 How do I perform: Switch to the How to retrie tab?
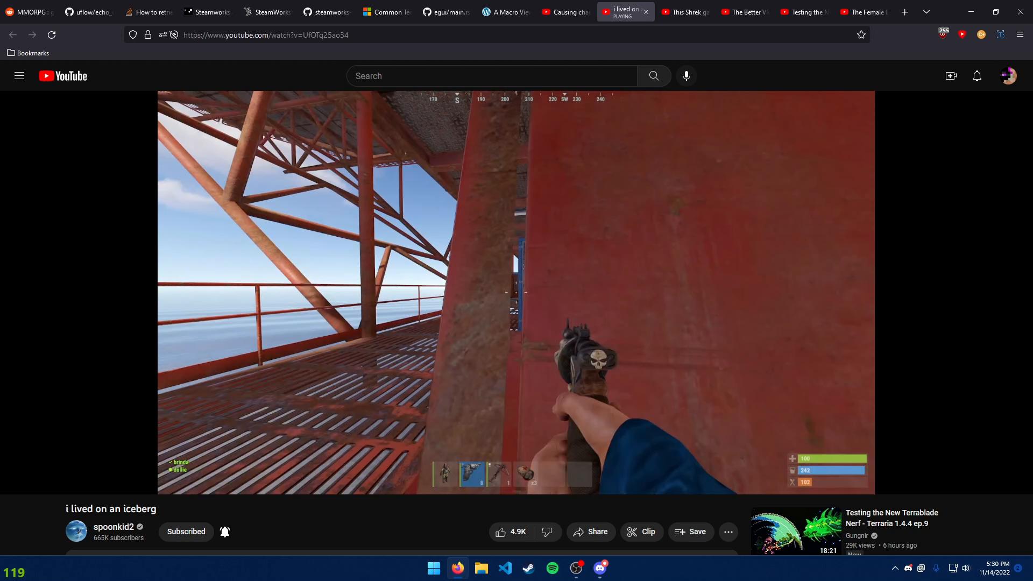pyautogui.click(x=149, y=12)
